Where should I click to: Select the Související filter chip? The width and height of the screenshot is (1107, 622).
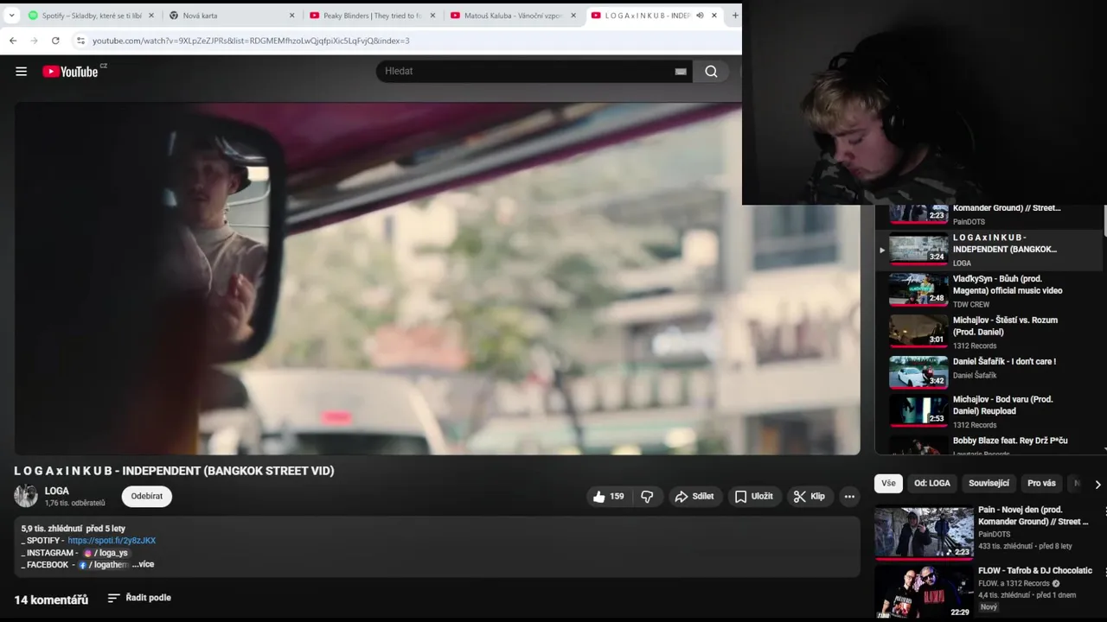[x=989, y=484]
